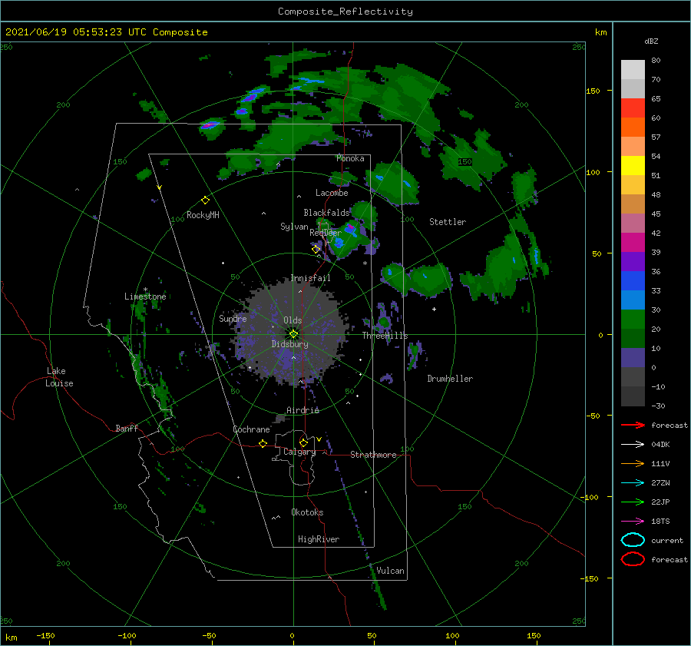Screen dimensions: 691x646
Task: Click the orange 111V arrow legend icon
Action: [633, 463]
